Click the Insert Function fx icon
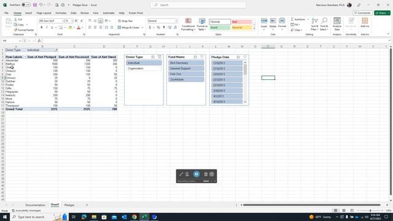 pyautogui.click(x=39, y=41)
